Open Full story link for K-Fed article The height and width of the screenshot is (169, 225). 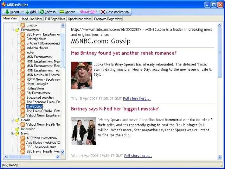coord(138,156)
